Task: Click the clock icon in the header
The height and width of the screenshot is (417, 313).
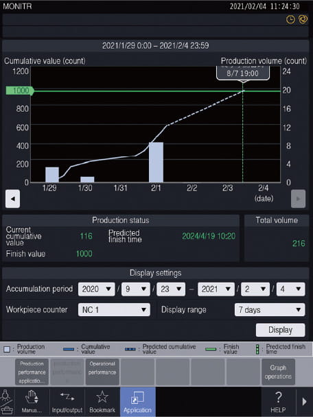Action: 290,19
